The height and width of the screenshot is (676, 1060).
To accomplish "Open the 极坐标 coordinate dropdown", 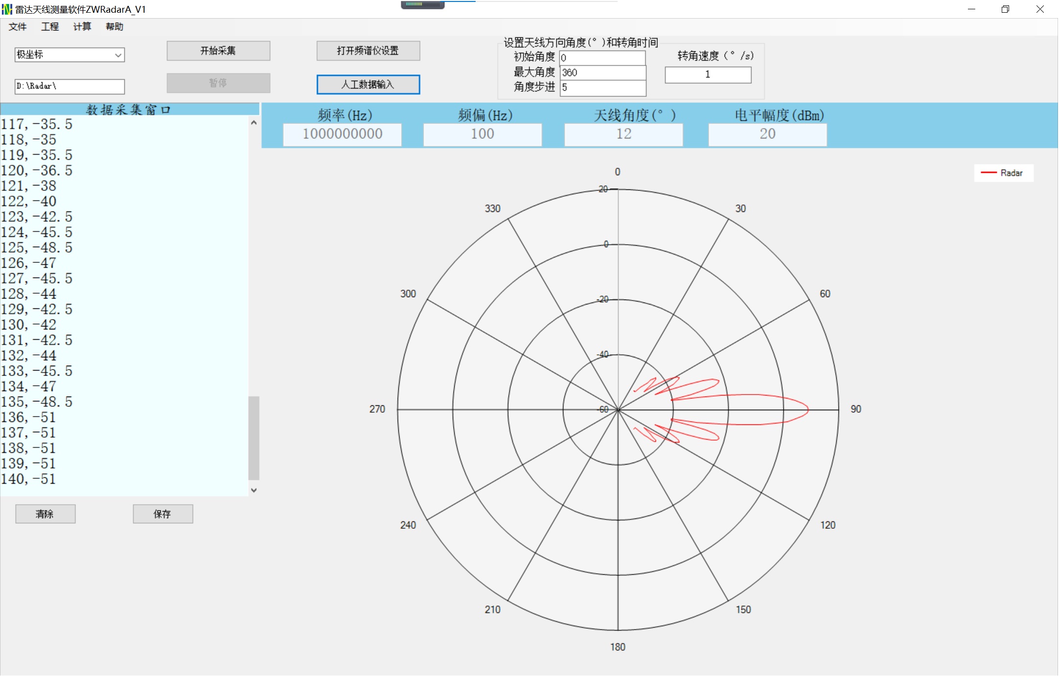I will pyautogui.click(x=70, y=55).
